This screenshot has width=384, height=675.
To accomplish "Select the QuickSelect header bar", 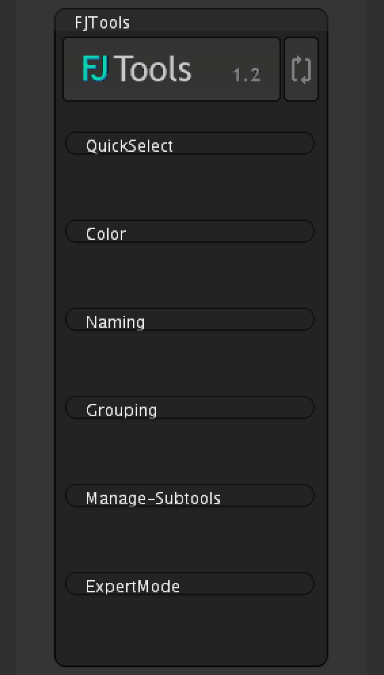I will click(x=190, y=143).
